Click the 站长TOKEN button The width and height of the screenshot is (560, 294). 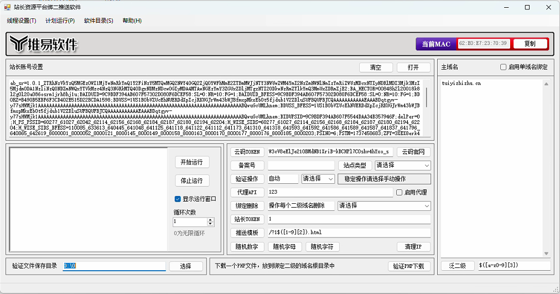[247, 219]
